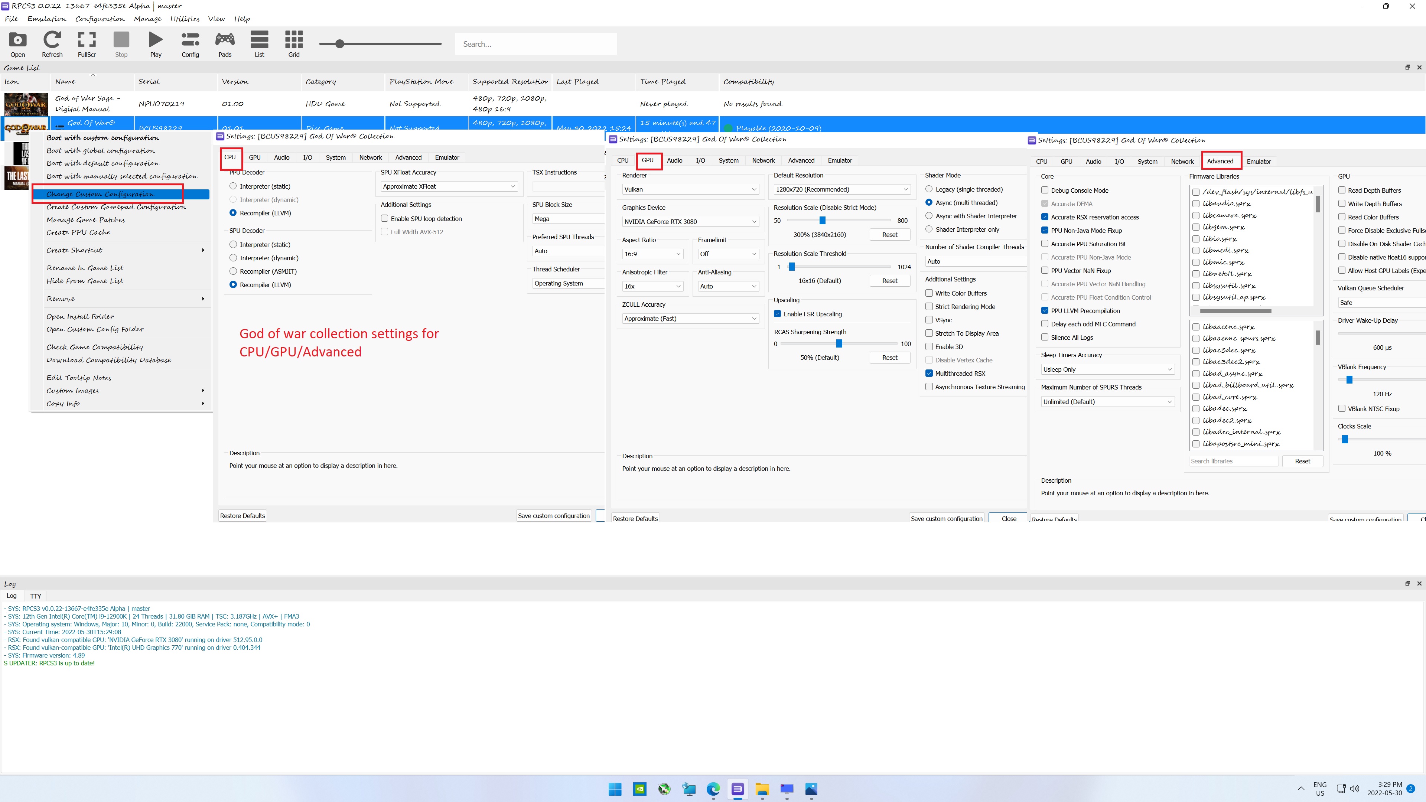The image size is (1426, 802).
Task: Enable VBlank NTSC Fixup checkbox
Action: pyautogui.click(x=1342, y=409)
